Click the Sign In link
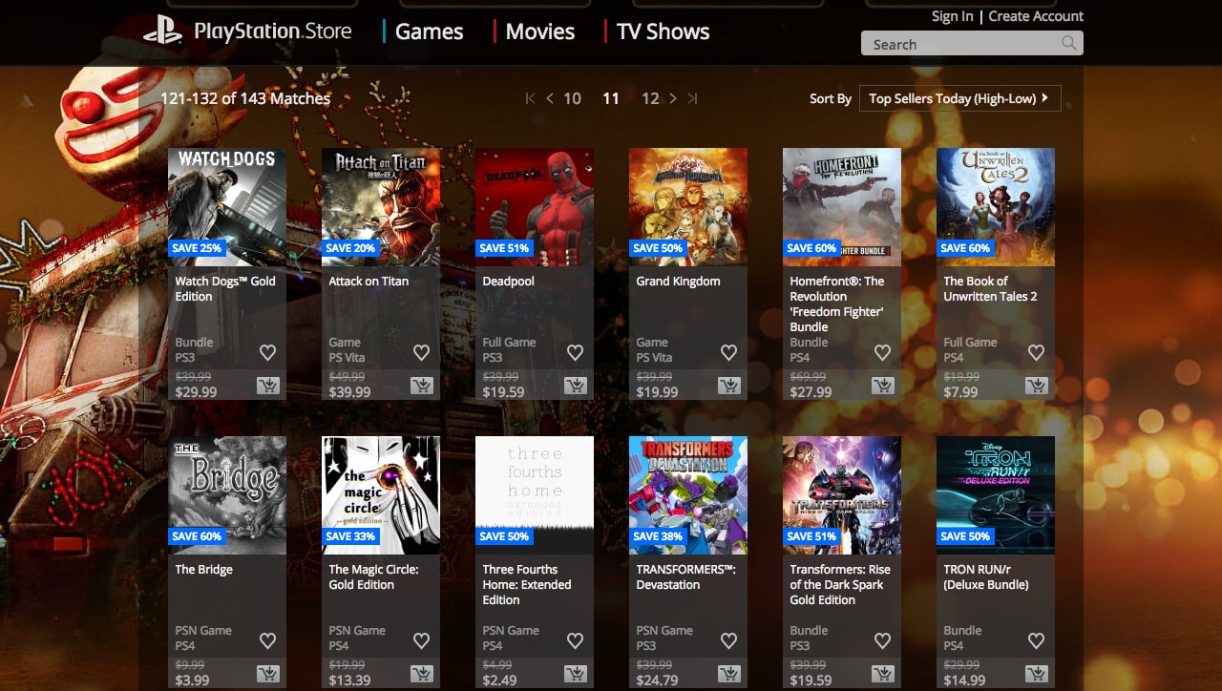The height and width of the screenshot is (691, 1222). 952,16
